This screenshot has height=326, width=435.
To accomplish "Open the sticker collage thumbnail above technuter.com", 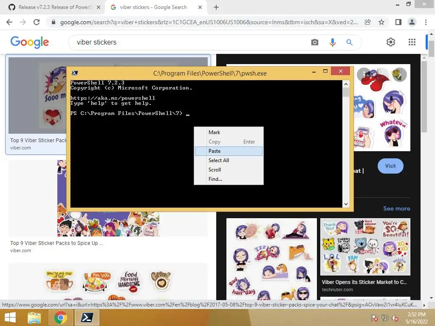I will click(365, 247).
